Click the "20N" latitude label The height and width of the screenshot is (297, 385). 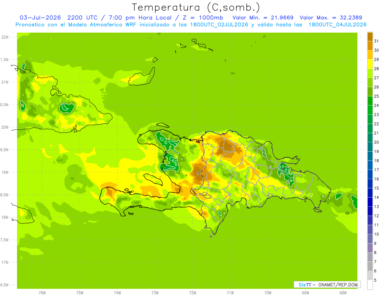[x=5, y=127]
